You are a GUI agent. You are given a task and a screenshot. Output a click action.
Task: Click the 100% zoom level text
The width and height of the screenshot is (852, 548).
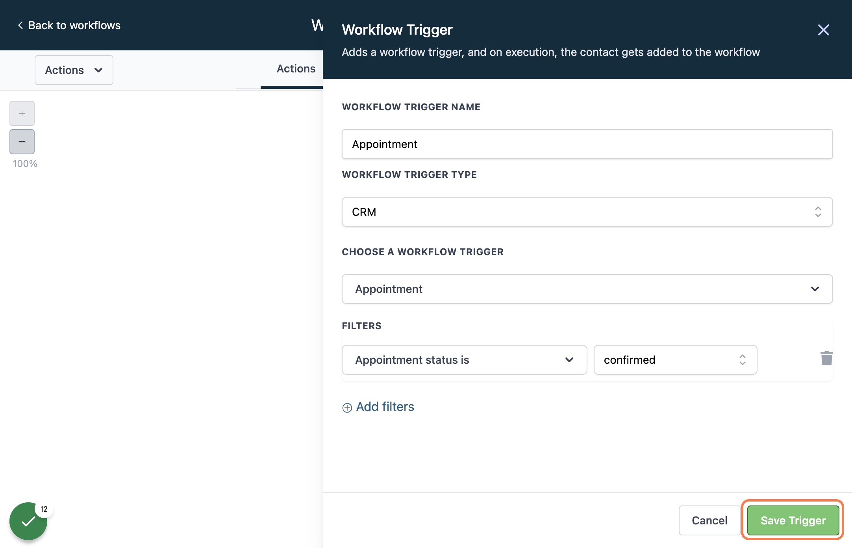click(25, 164)
